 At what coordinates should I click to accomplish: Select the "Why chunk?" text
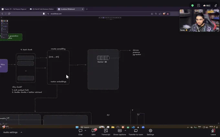point(17,87)
